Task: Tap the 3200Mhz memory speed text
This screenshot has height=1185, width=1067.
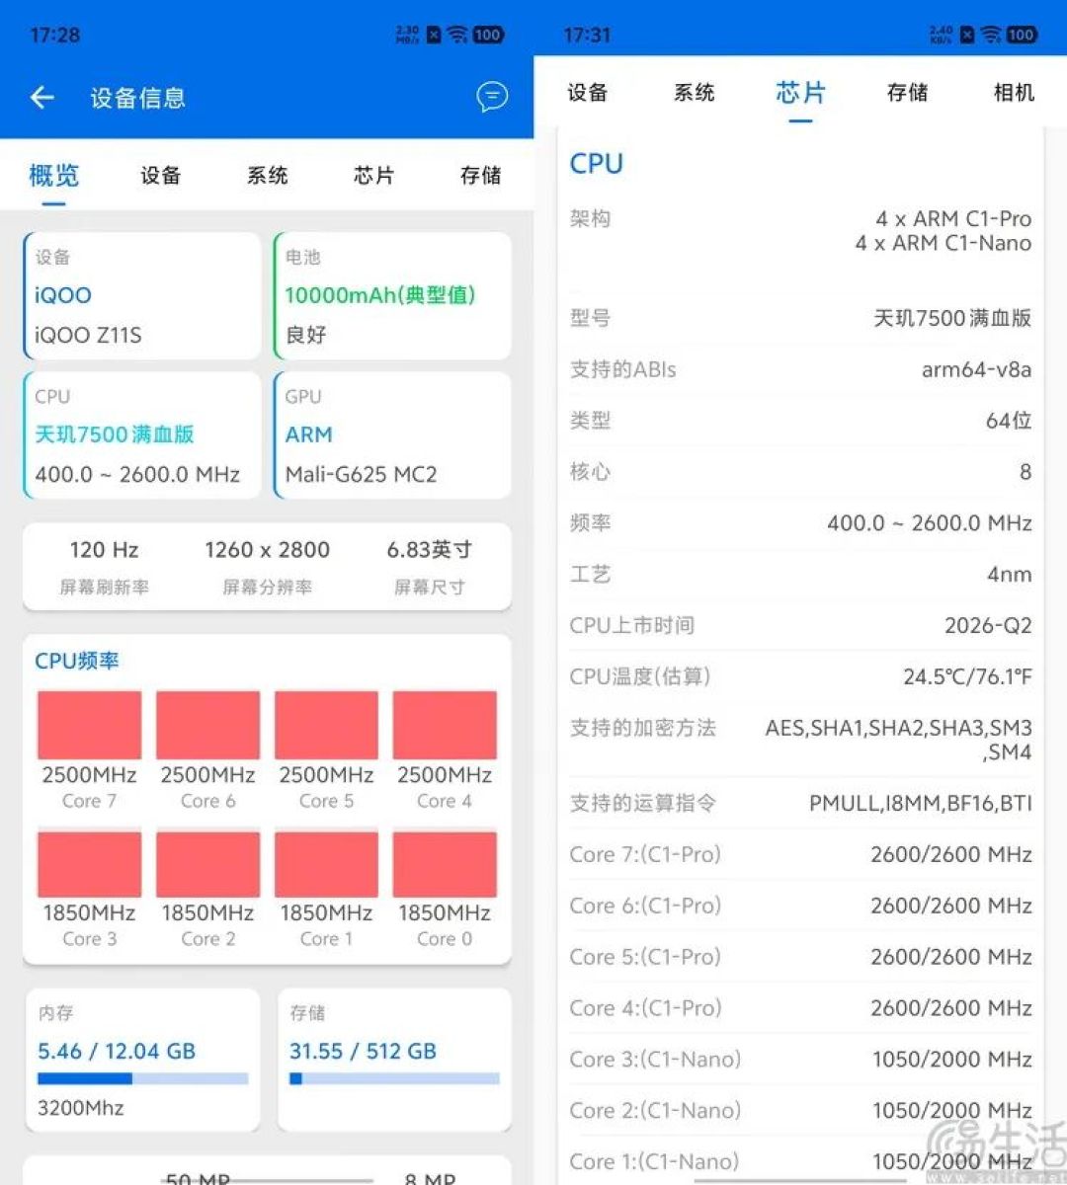Action: point(81,1108)
